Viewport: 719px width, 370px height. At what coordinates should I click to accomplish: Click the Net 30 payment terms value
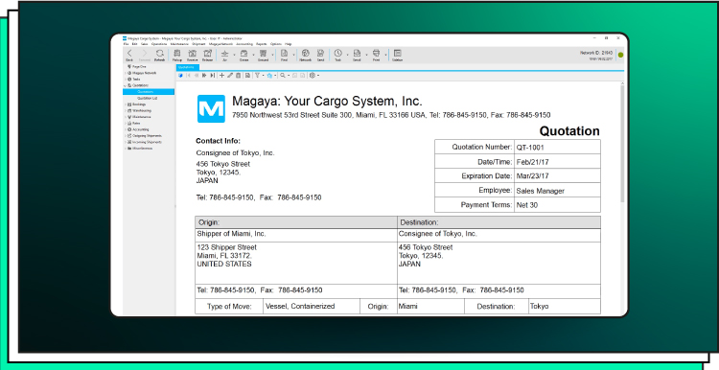(x=527, y=205)
